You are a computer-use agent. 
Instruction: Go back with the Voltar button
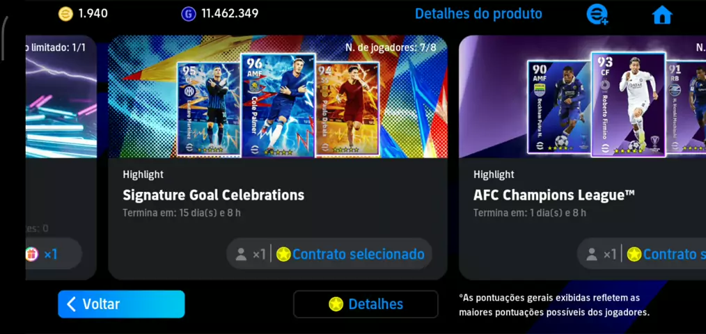[x=121, y=304]
